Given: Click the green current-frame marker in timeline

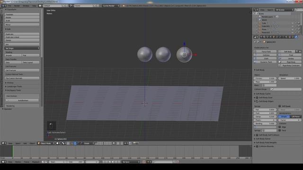Looking at the screenshot, I should 13,151.
